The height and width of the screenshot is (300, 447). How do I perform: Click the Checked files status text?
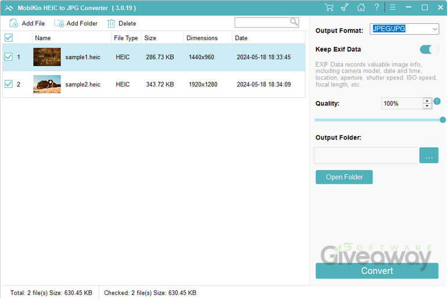click(x=150, y=292)
